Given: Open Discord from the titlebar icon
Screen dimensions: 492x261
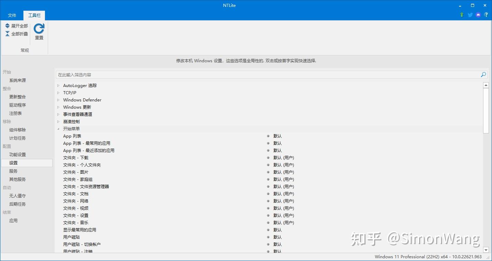Looking at the screenshot, I should (x=478, y=15).
